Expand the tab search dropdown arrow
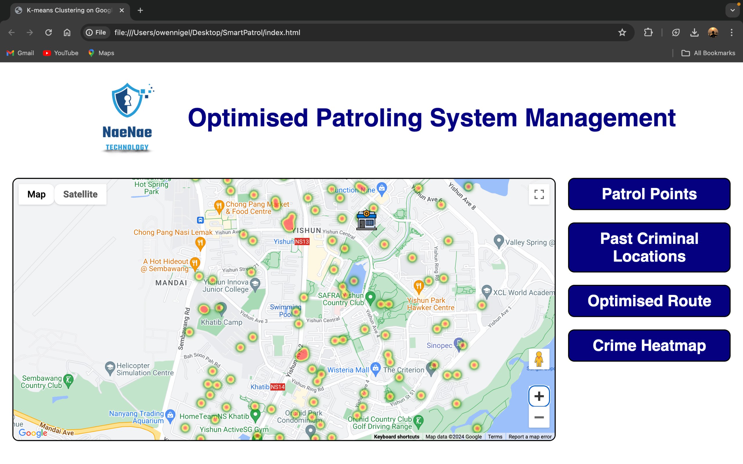The image size is (743, 464). (x=733, y=10)
